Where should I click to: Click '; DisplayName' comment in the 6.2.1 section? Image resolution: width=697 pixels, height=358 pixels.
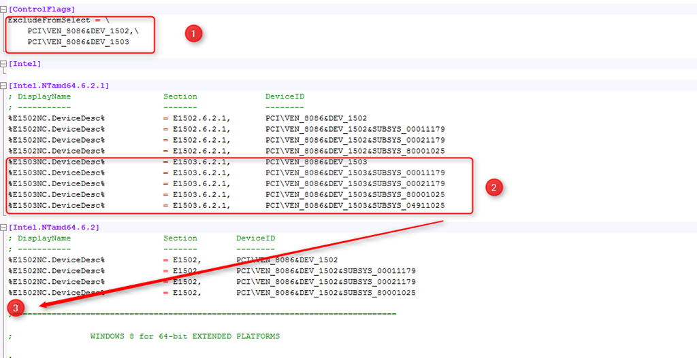pos(39,96)
